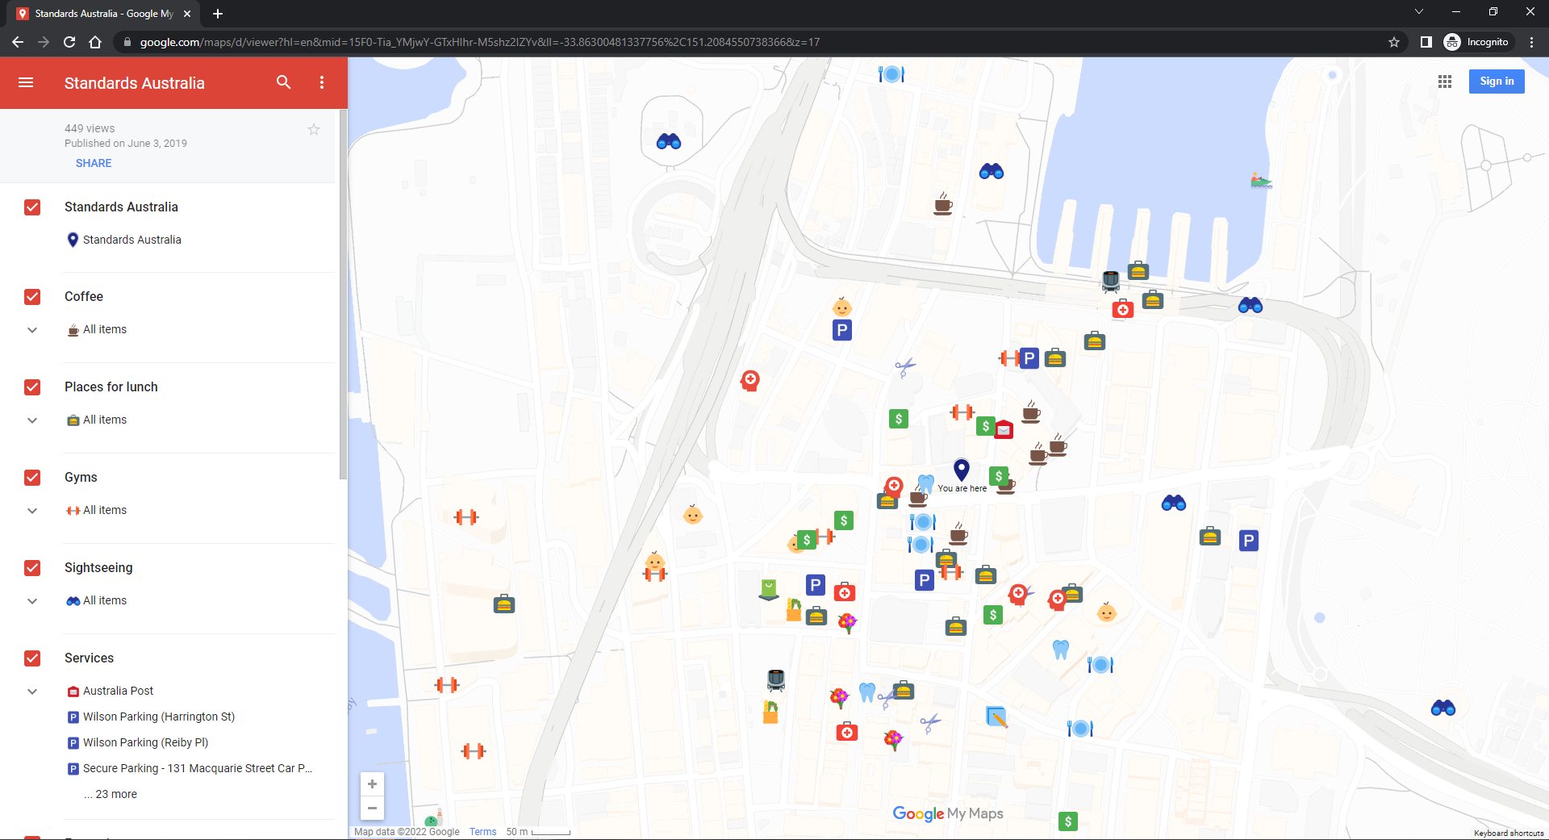Hide the Places for lunch layer
This screenshot has height=840, width=1549.
(32, 387)
